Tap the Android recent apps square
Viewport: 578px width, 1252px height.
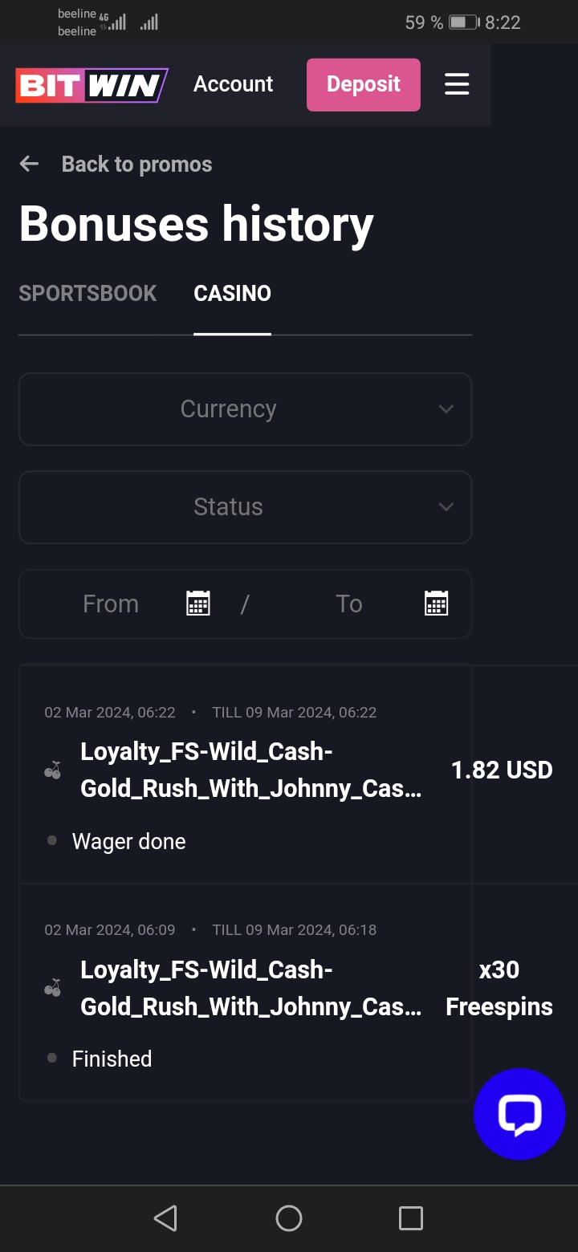[x=411, y=1218]
